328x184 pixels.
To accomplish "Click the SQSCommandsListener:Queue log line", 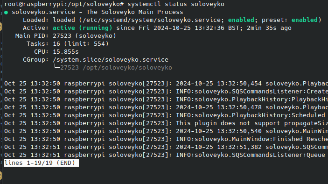I will point(166,155).
